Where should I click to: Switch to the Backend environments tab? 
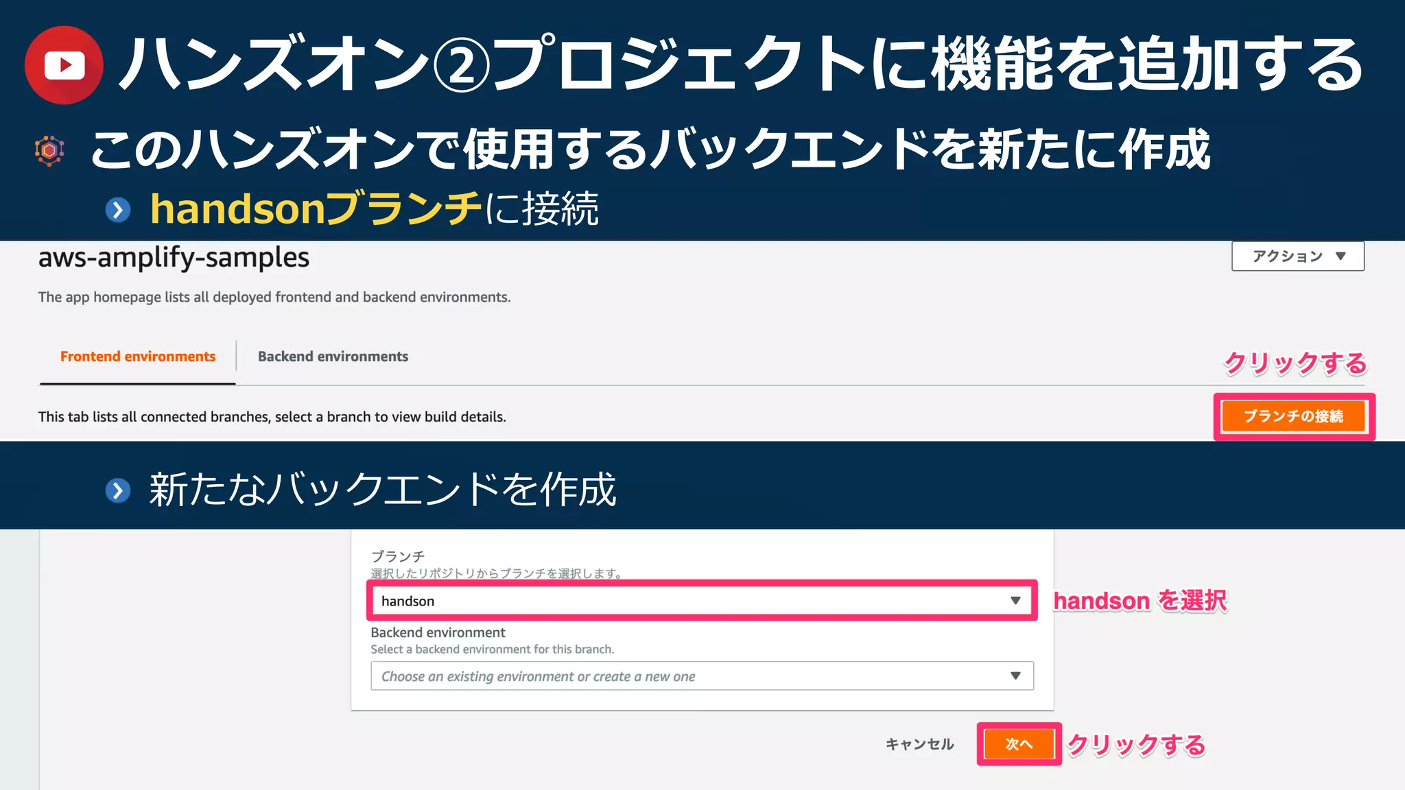333,357
